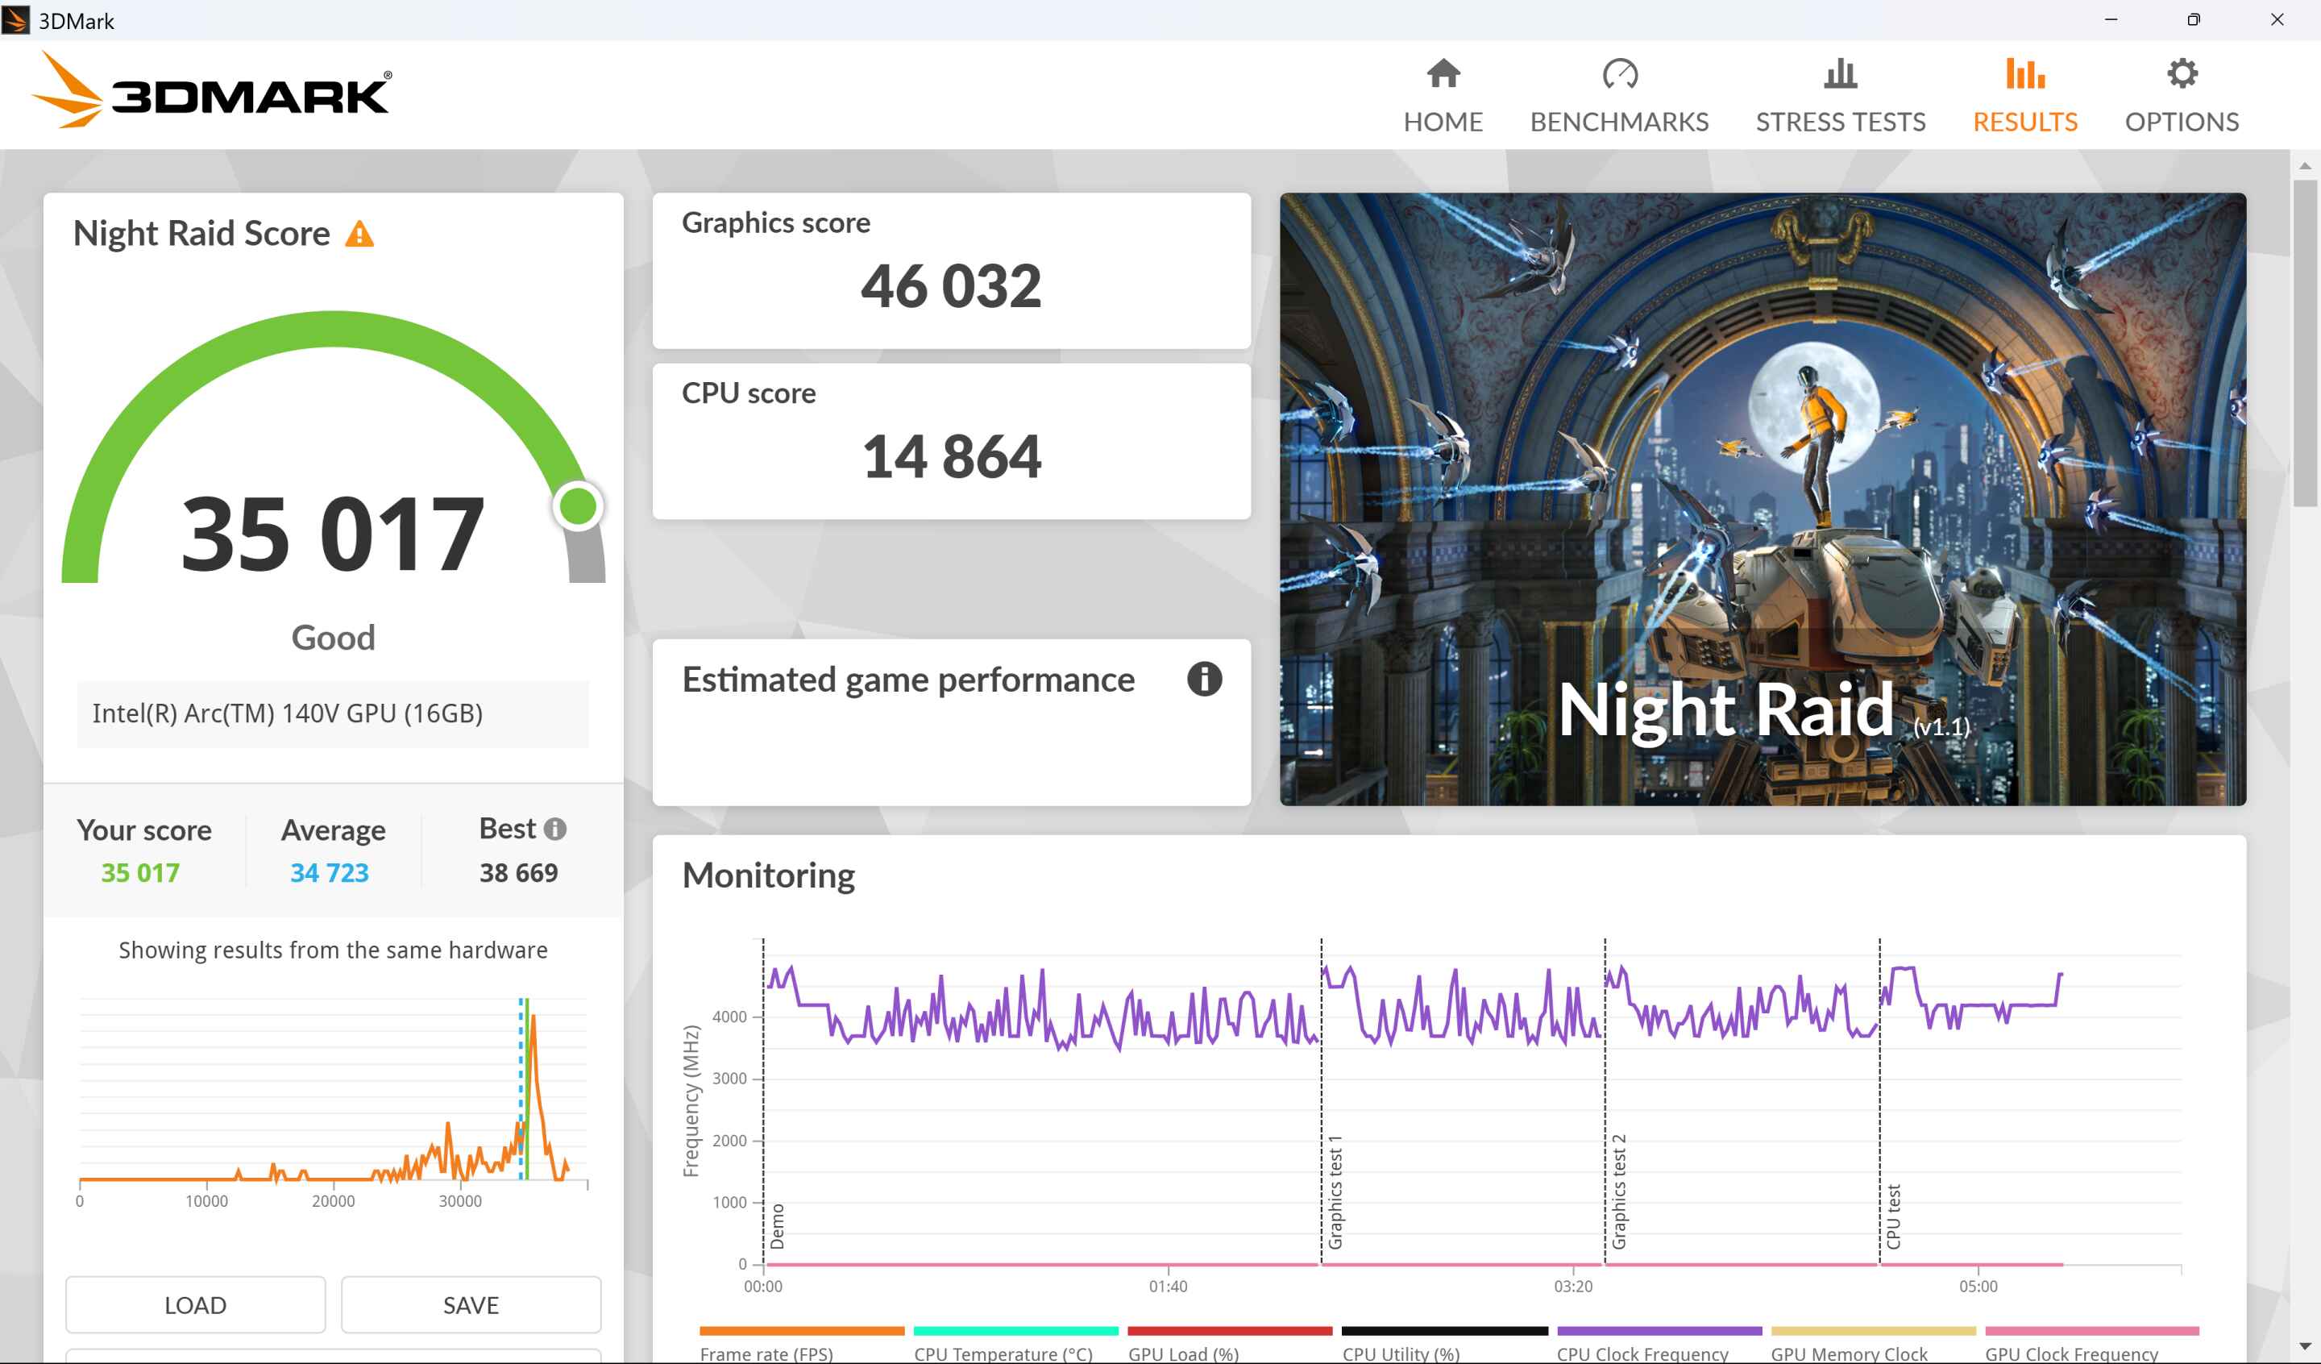Toggle the CPU Clock Frequency legend series
The height and width of the screenshot is (1364, 2321).
point(1642,1353)
